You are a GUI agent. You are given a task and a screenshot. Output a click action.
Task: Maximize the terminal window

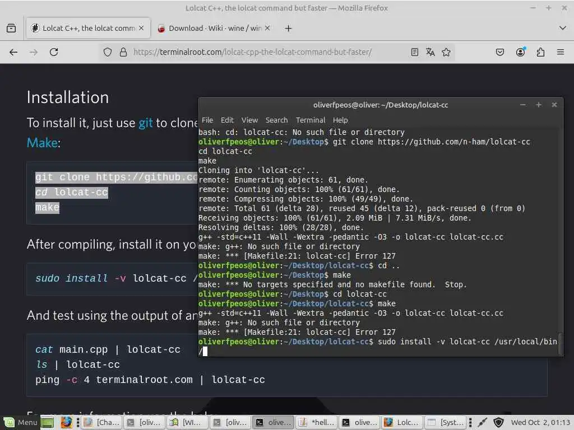(x=539, y=105)
